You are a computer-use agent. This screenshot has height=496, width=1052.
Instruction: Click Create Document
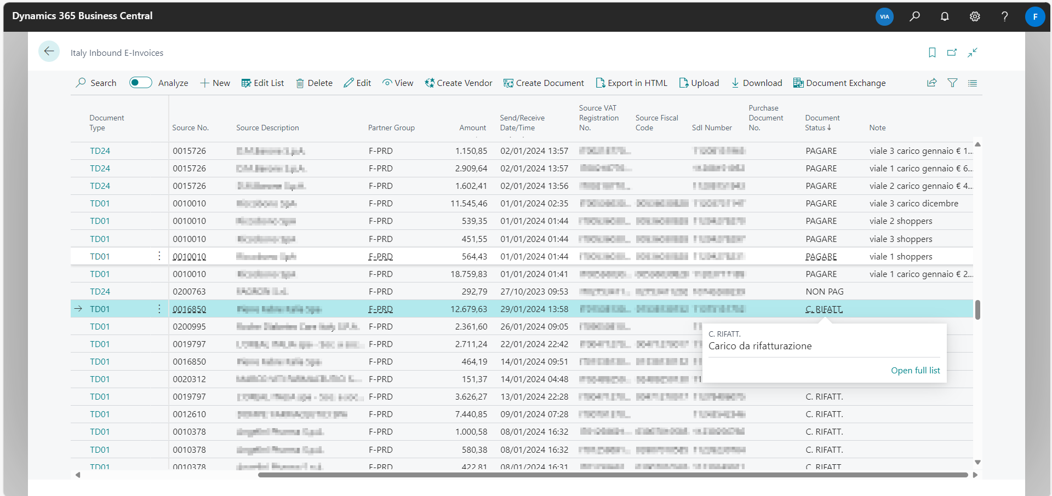pyautogui.click(x=544, y=83)
